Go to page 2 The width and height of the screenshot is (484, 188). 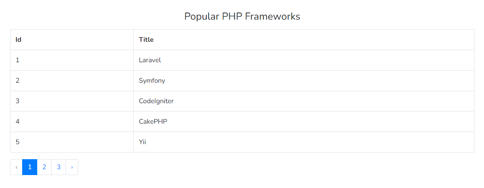tap(44, 167)
